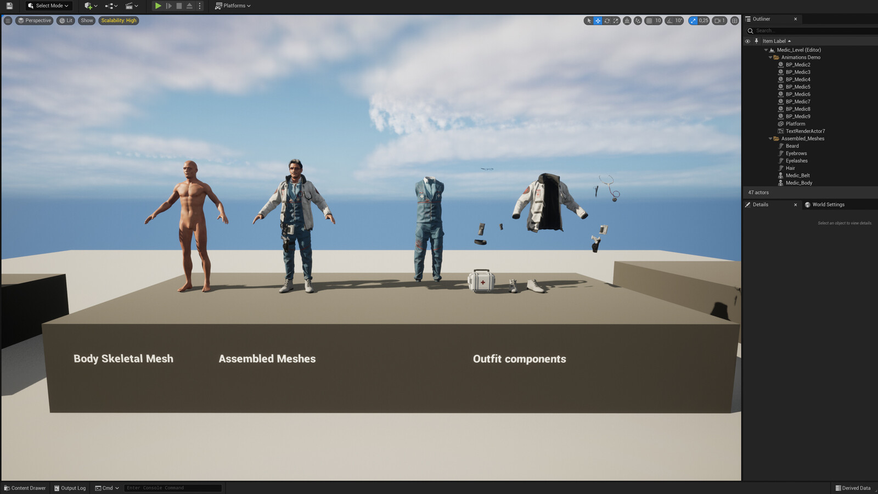Select the Scale transform gizmo tool
The height and width of the screenshot is (494, 878).
point(616,21)
